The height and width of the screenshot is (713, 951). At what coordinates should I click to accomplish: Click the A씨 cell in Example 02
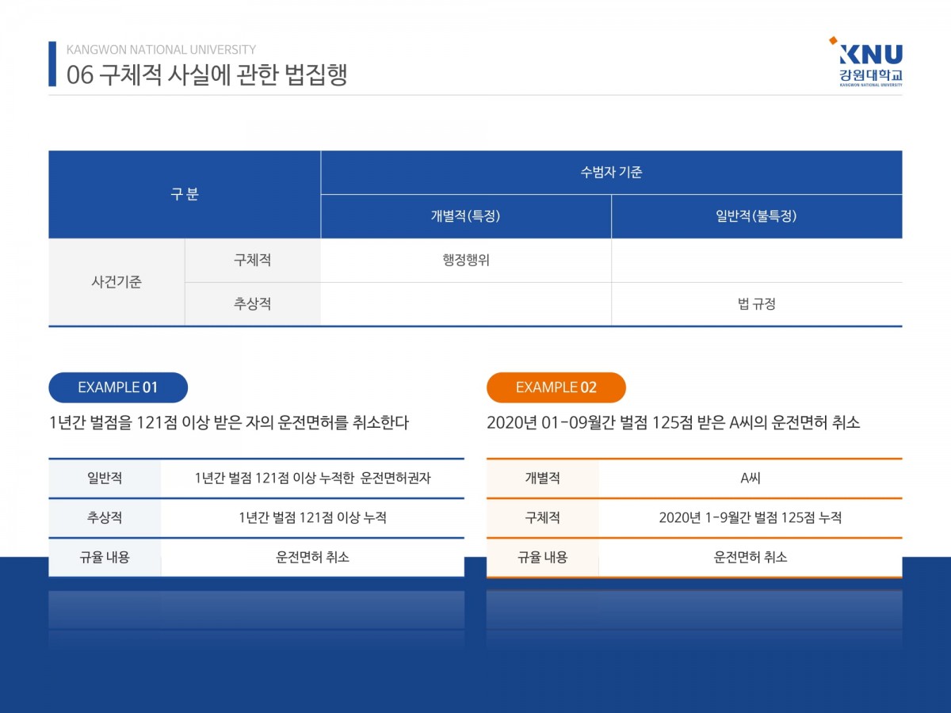tap(750, 479)
